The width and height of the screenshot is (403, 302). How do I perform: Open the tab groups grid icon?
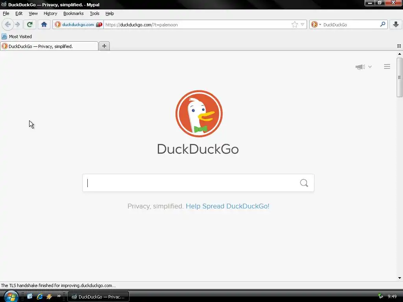[399, 46]
